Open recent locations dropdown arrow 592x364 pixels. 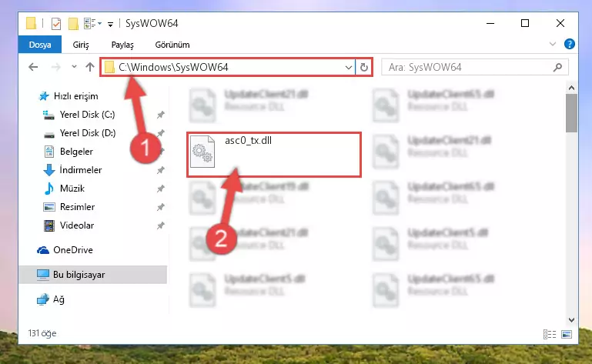[x=74, y=67]
